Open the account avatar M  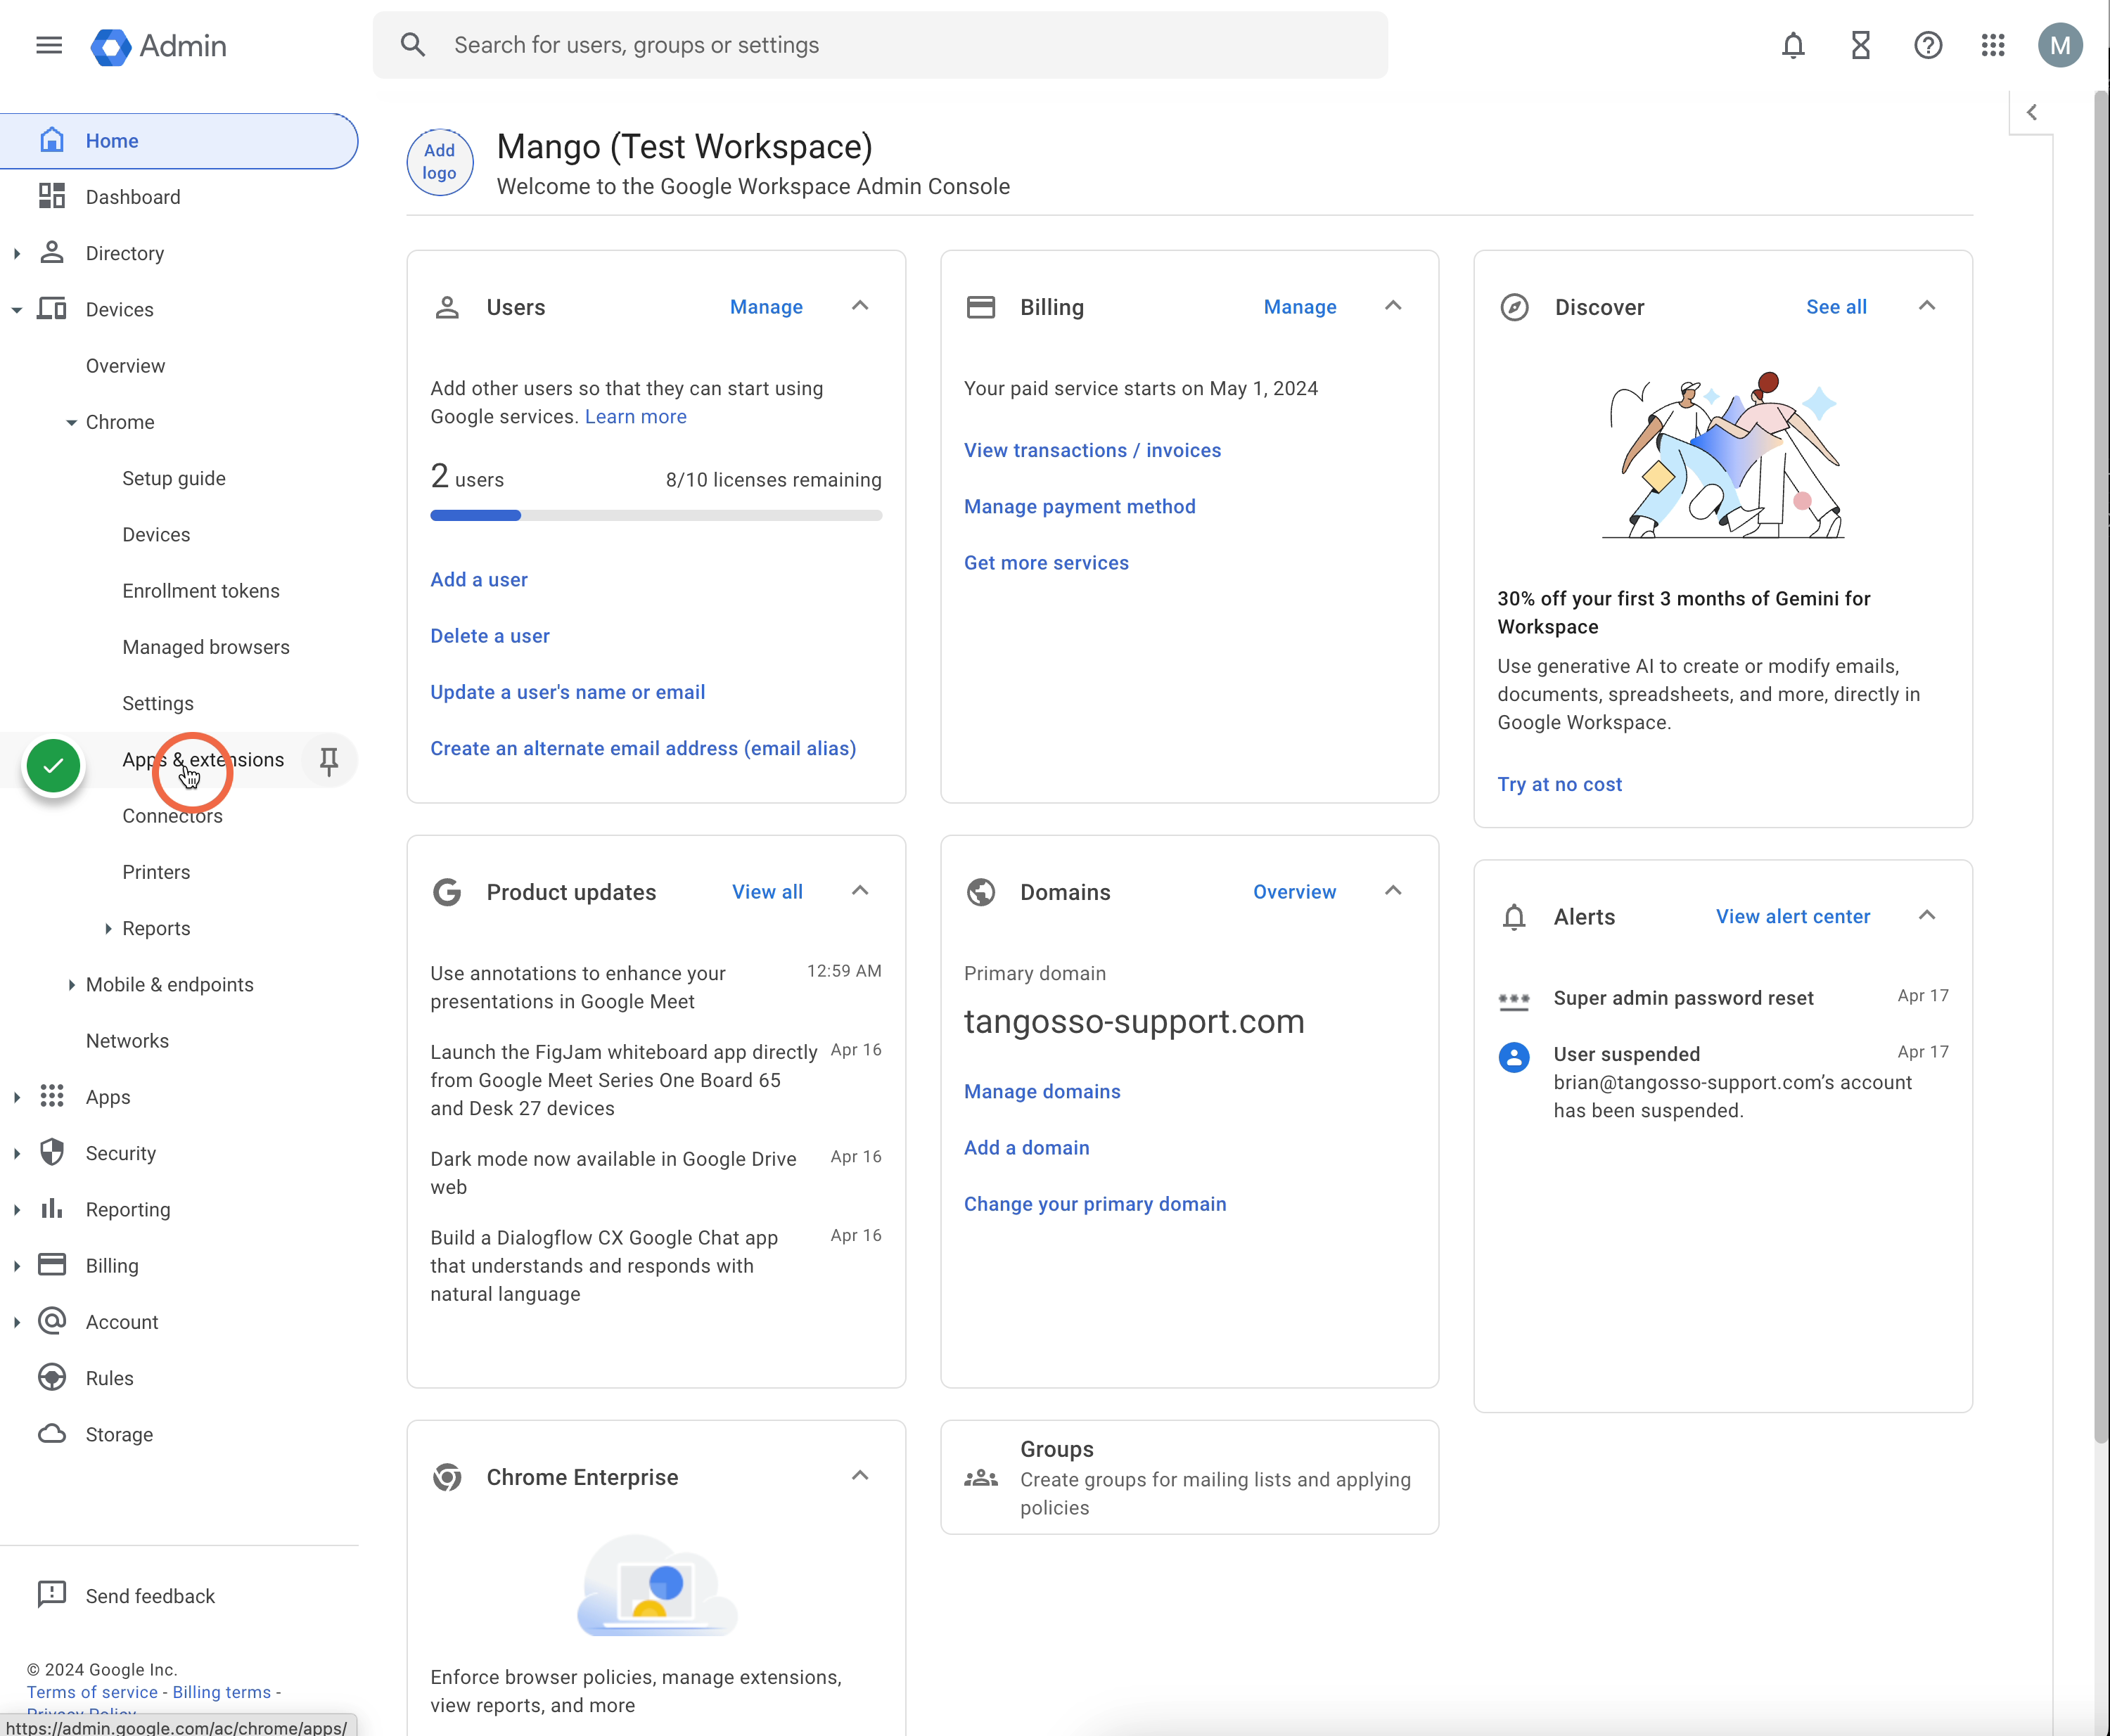(2059, 45)
